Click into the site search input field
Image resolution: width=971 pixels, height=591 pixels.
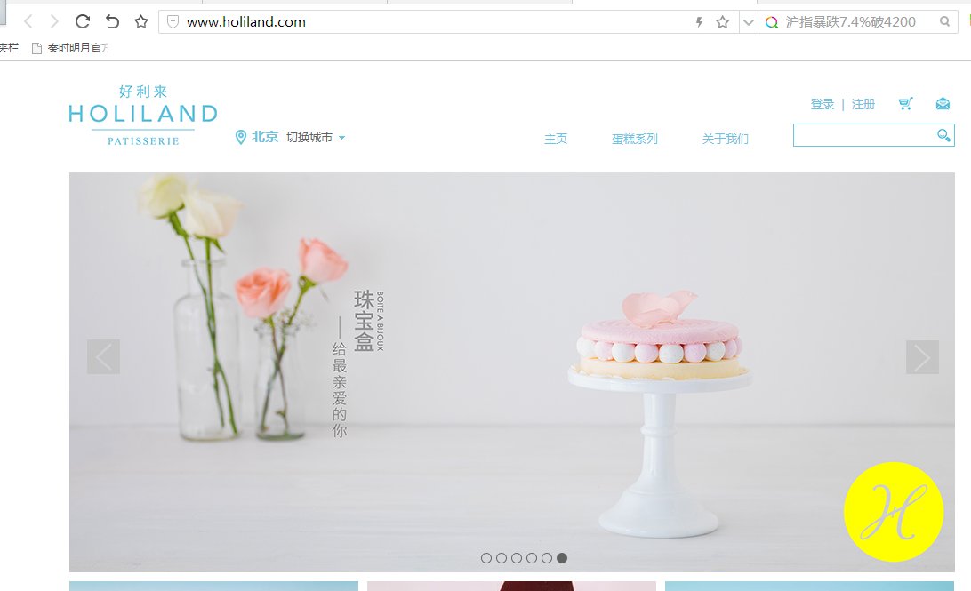[x=864, y=135]
